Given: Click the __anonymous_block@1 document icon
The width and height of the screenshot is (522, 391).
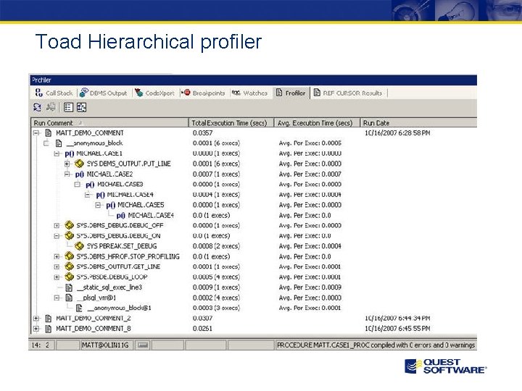Looking at the screenshot, I should pyautogui.click(x=79, y=308).
